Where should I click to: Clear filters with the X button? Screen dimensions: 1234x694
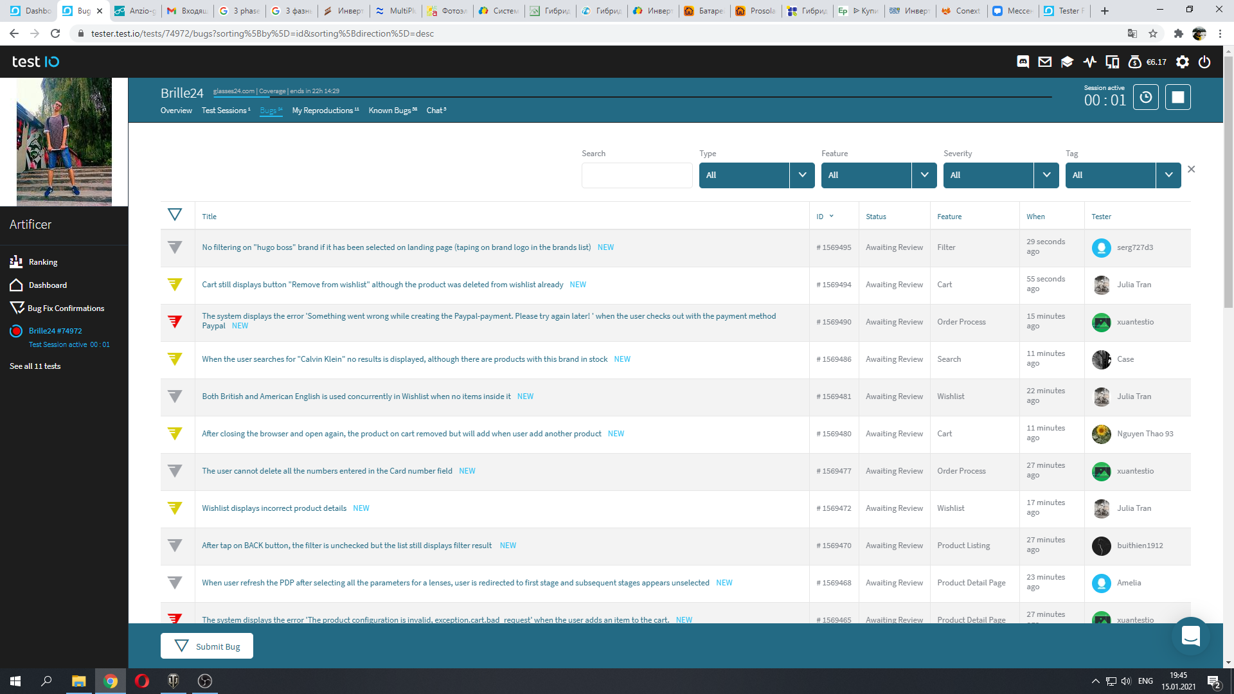pyautogui.click(x=1192, y=169)
